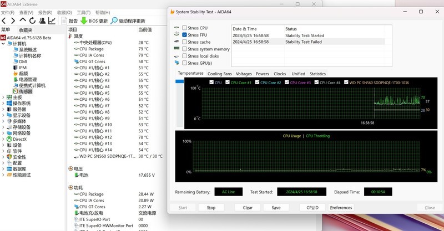
Task: Click the 驱动程序更新 magnifier icon
Action: coord(114,20)
